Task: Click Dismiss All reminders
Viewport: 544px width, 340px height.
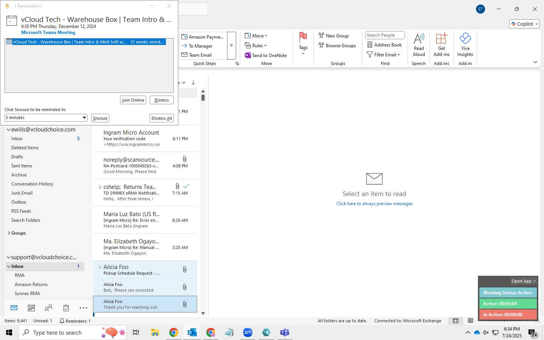Action: point(162,118)
